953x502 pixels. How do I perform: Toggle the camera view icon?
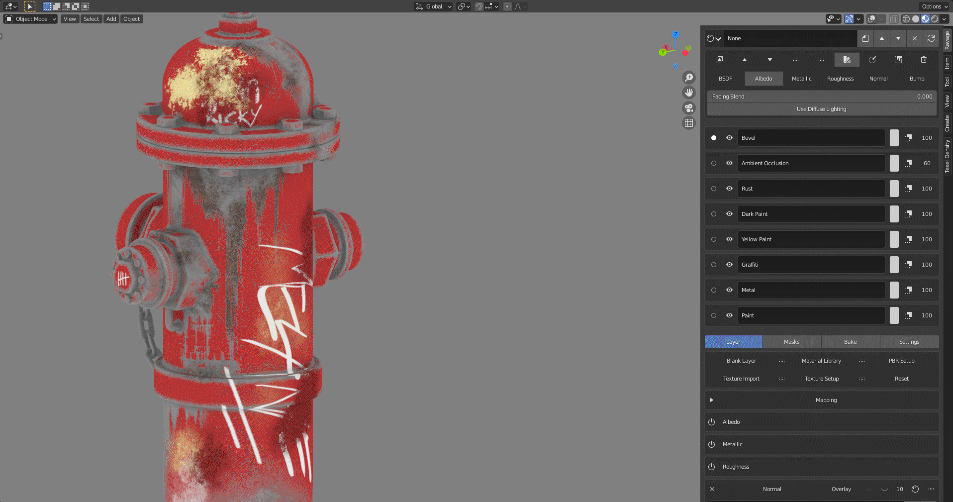689,108
